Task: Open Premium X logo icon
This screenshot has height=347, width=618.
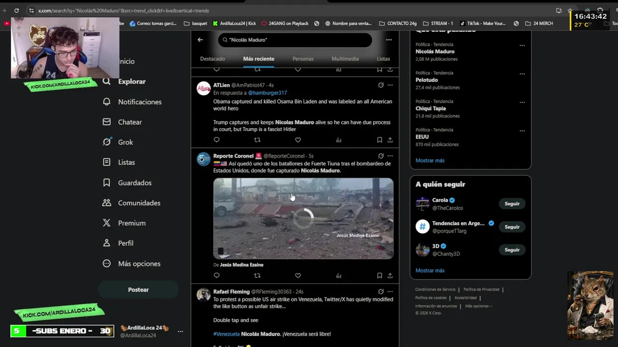Action: 107,223
